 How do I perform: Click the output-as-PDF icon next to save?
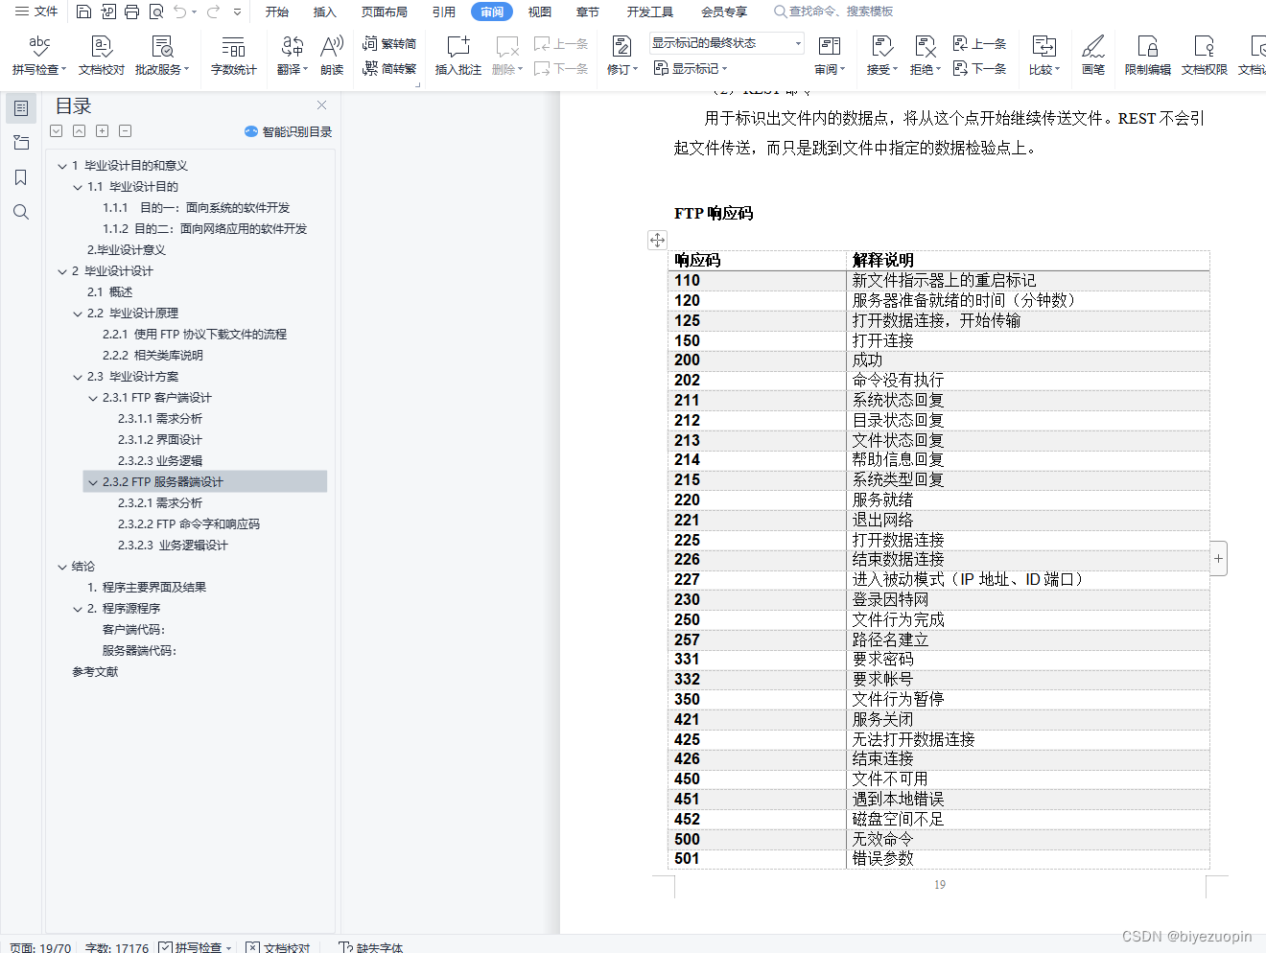[x=107, y=12]
